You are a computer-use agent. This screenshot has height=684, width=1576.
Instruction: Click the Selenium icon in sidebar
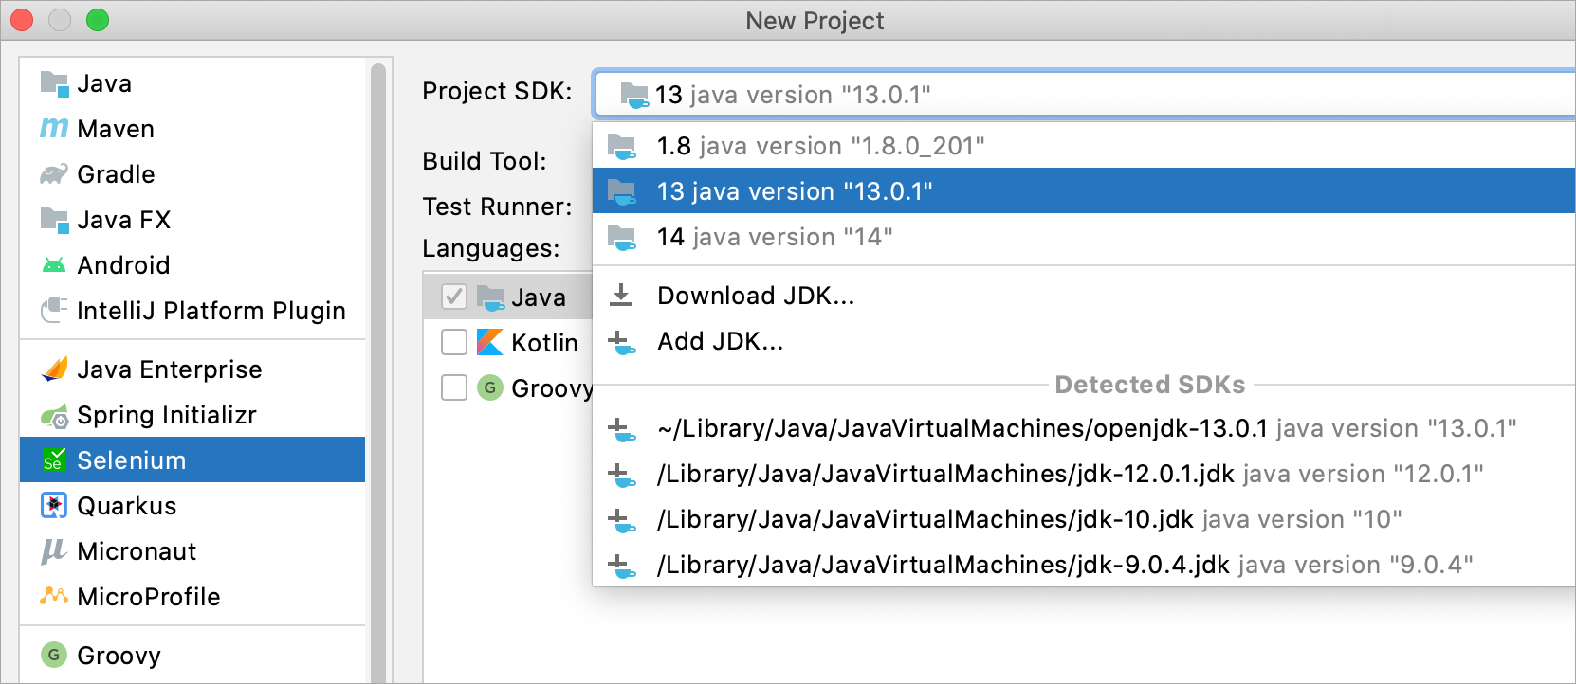point(54,460)
